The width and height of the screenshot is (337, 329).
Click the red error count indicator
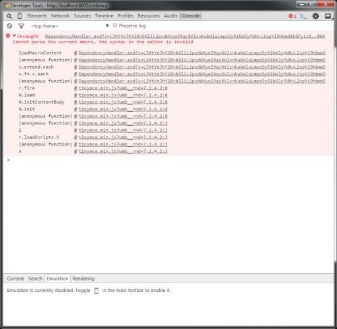[293, 16]
